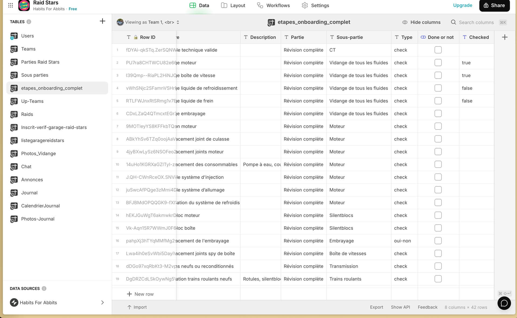Go to the Workflows tab
Image resolution: width=517 pixels, height=318 pixels.
point(274,5)
